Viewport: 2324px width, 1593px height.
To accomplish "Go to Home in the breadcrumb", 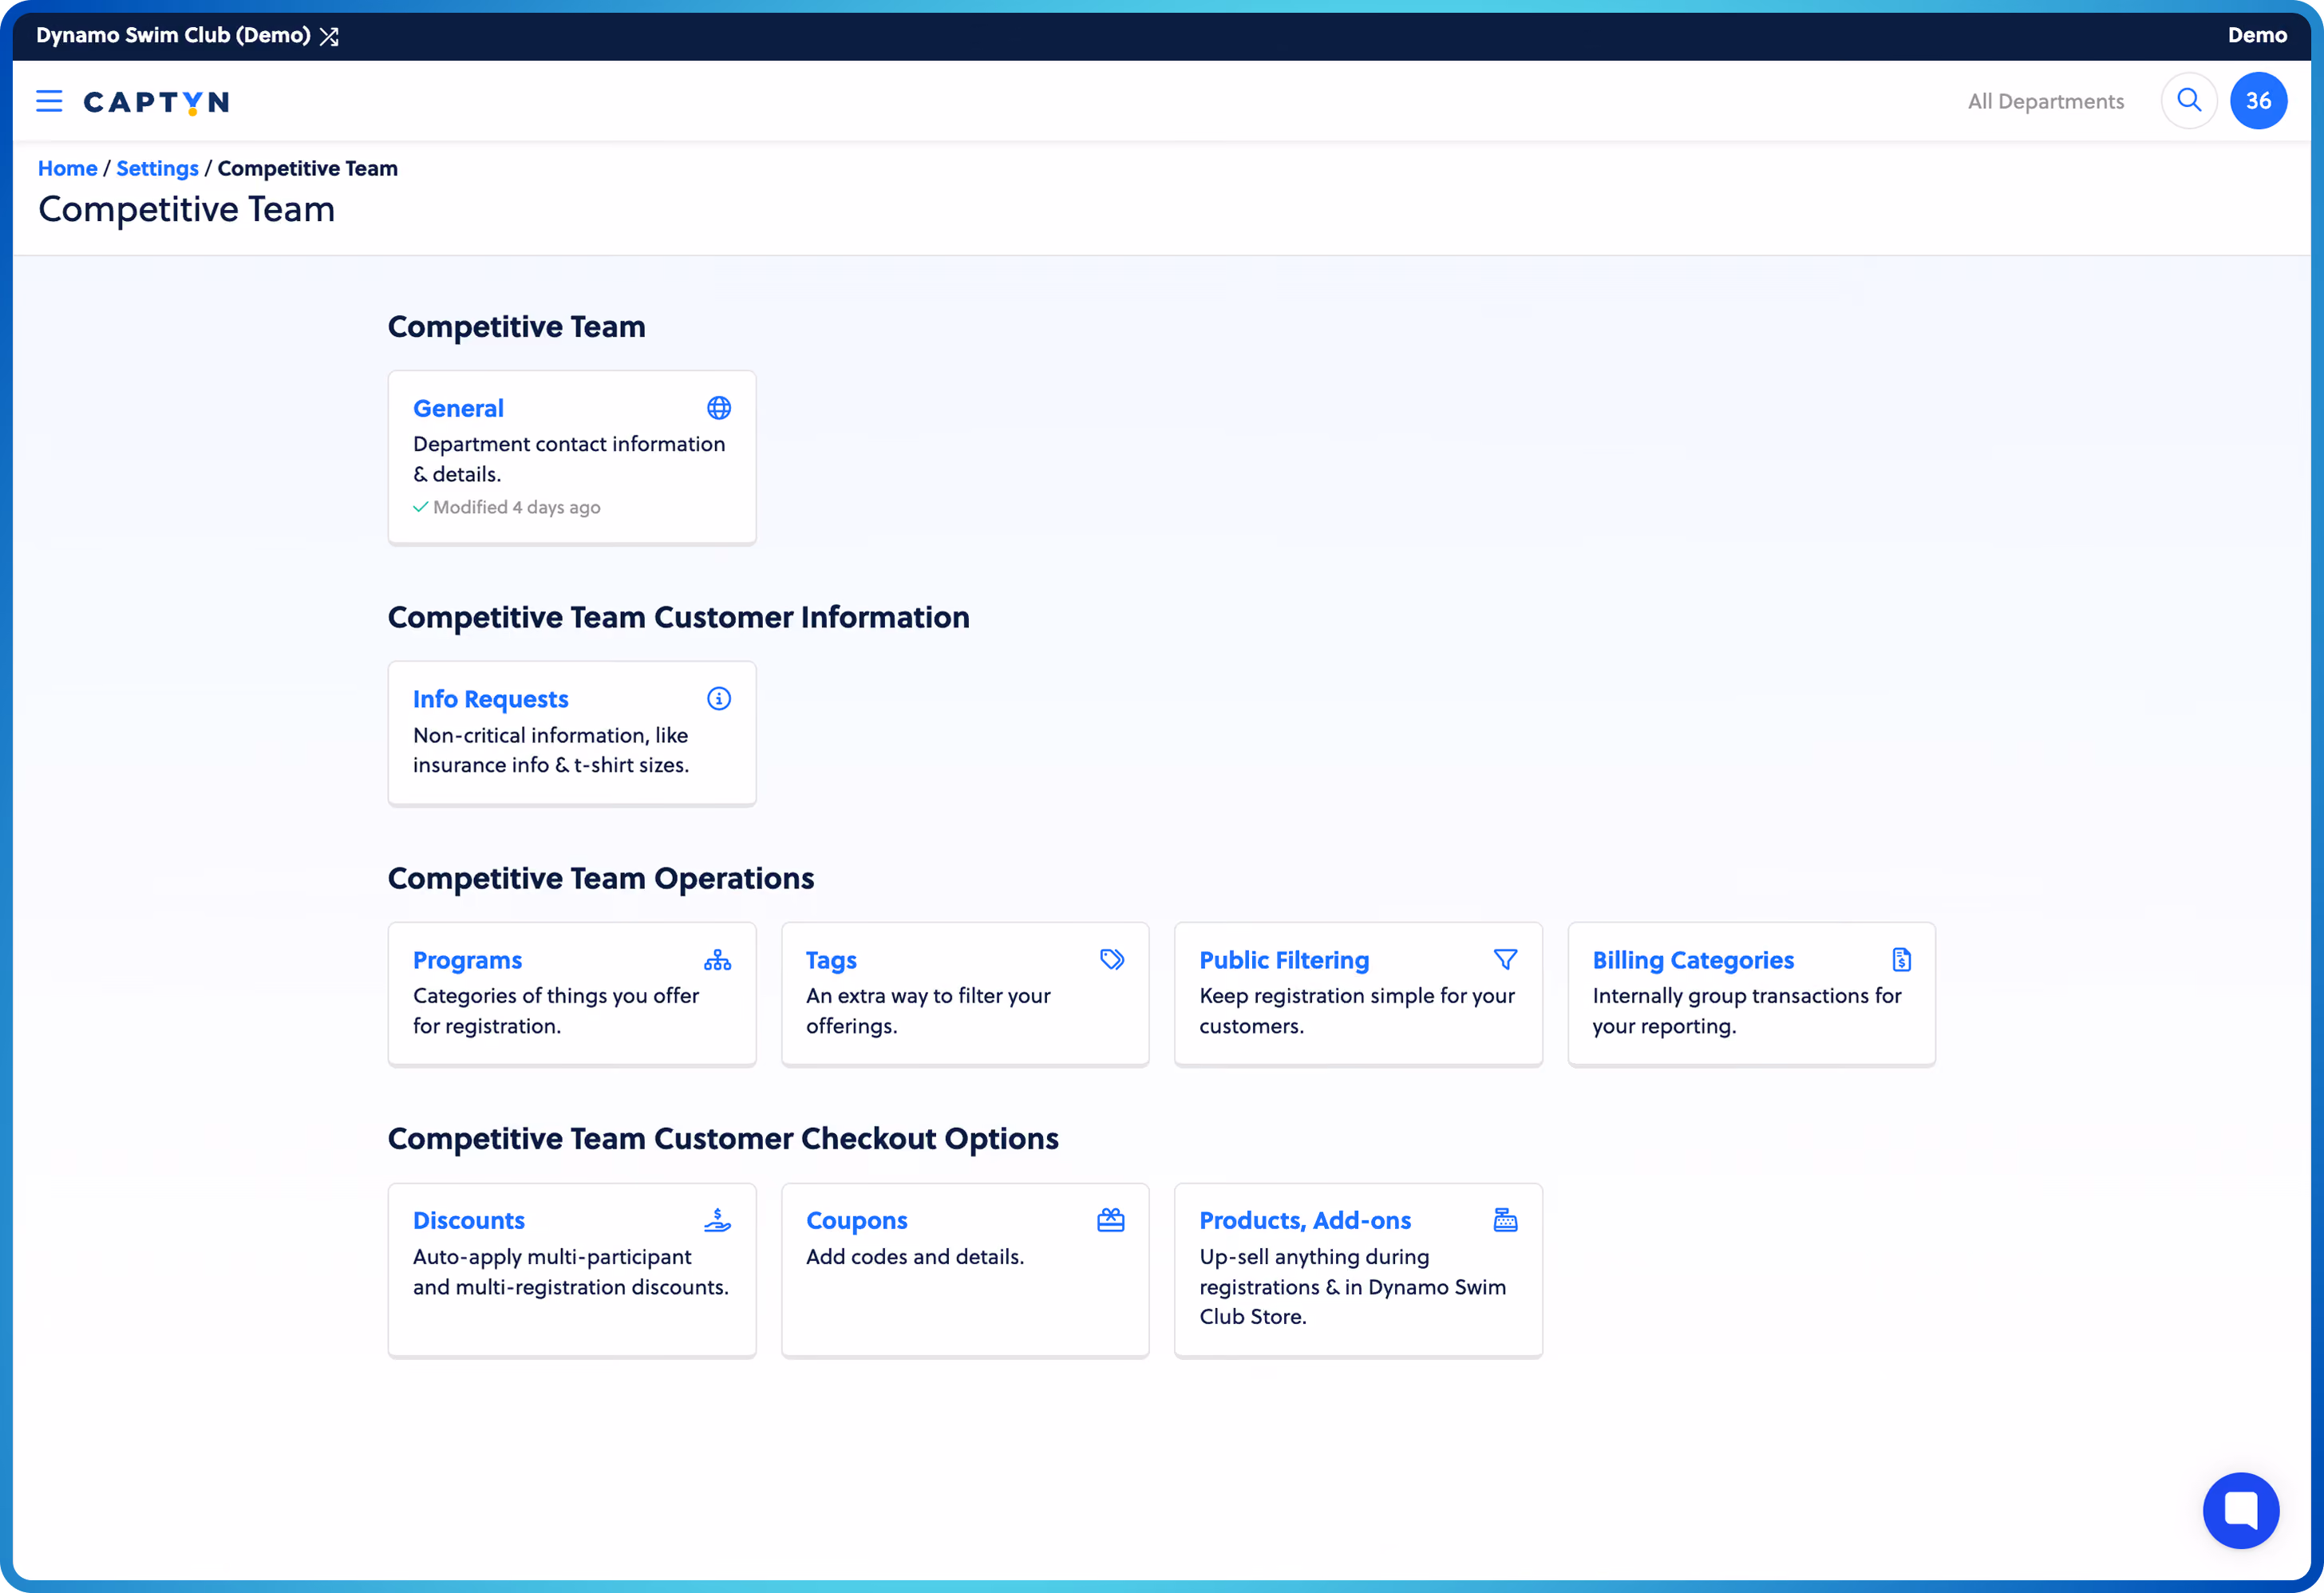I will coord(67,168).
